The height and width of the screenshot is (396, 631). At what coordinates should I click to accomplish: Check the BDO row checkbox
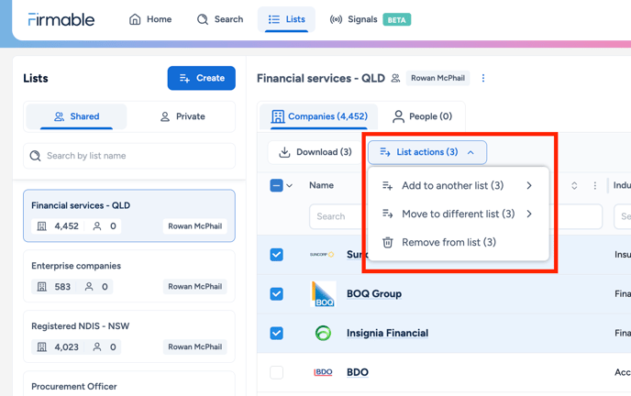tap(276, 372)
